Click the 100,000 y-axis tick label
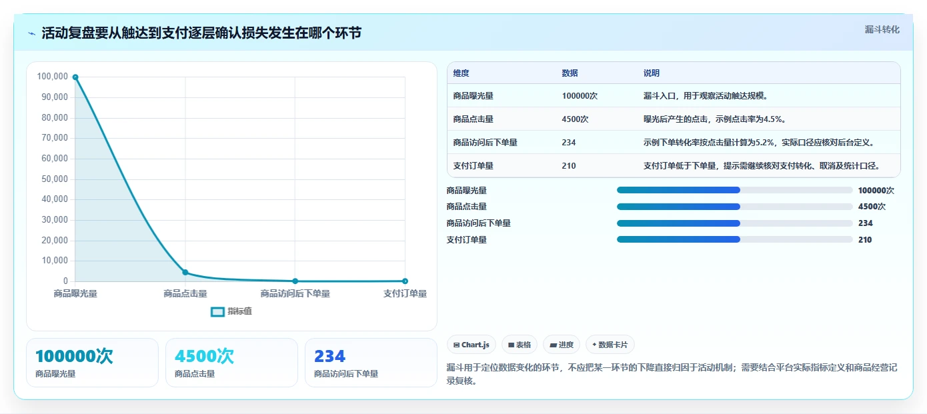 point(53,77)
